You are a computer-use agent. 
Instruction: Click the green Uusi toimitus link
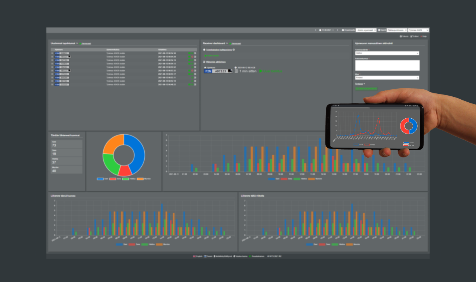tap(271, 71)
